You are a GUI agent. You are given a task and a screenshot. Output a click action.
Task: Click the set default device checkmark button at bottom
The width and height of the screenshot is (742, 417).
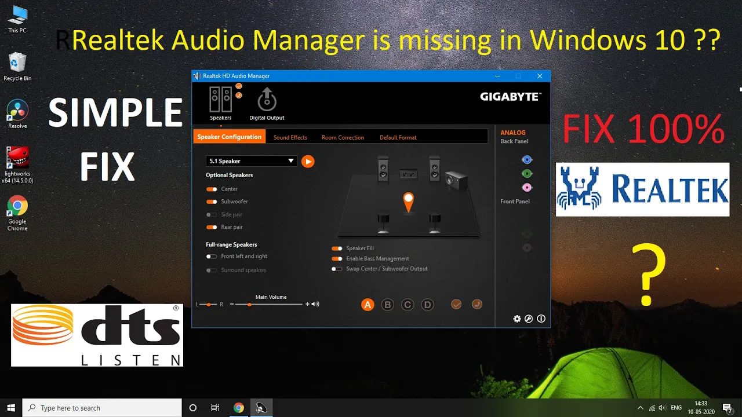(456, 304)
